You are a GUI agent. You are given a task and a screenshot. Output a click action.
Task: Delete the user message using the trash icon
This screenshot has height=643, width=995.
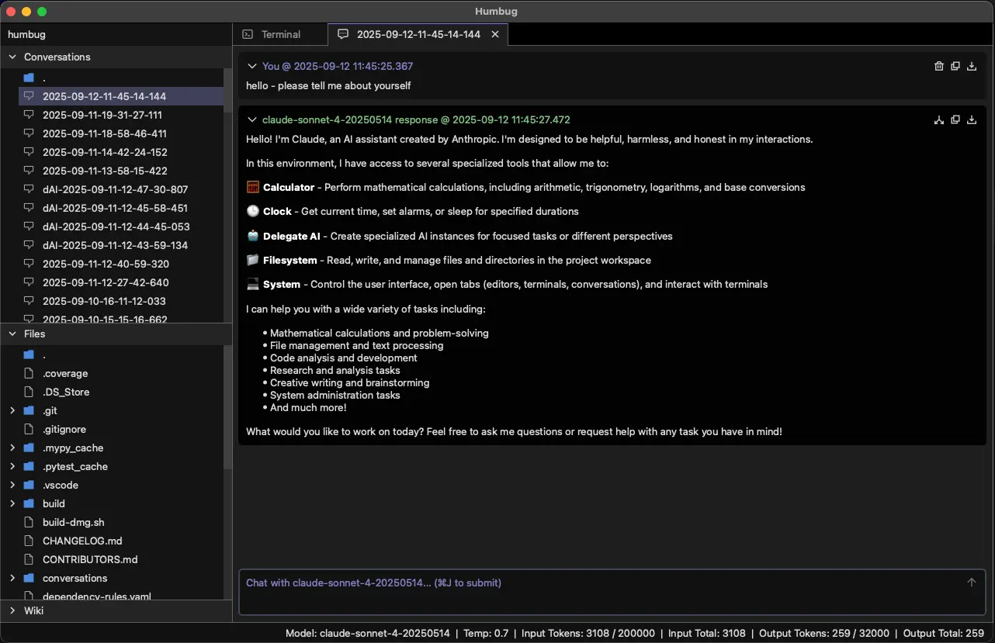[938, 66]
